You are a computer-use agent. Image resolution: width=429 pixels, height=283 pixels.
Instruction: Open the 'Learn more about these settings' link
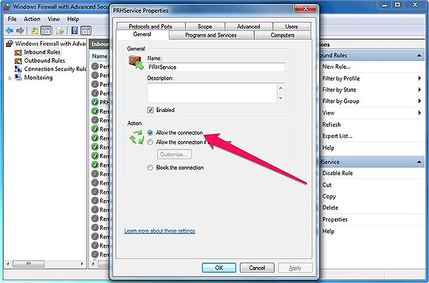coord(159,231)
